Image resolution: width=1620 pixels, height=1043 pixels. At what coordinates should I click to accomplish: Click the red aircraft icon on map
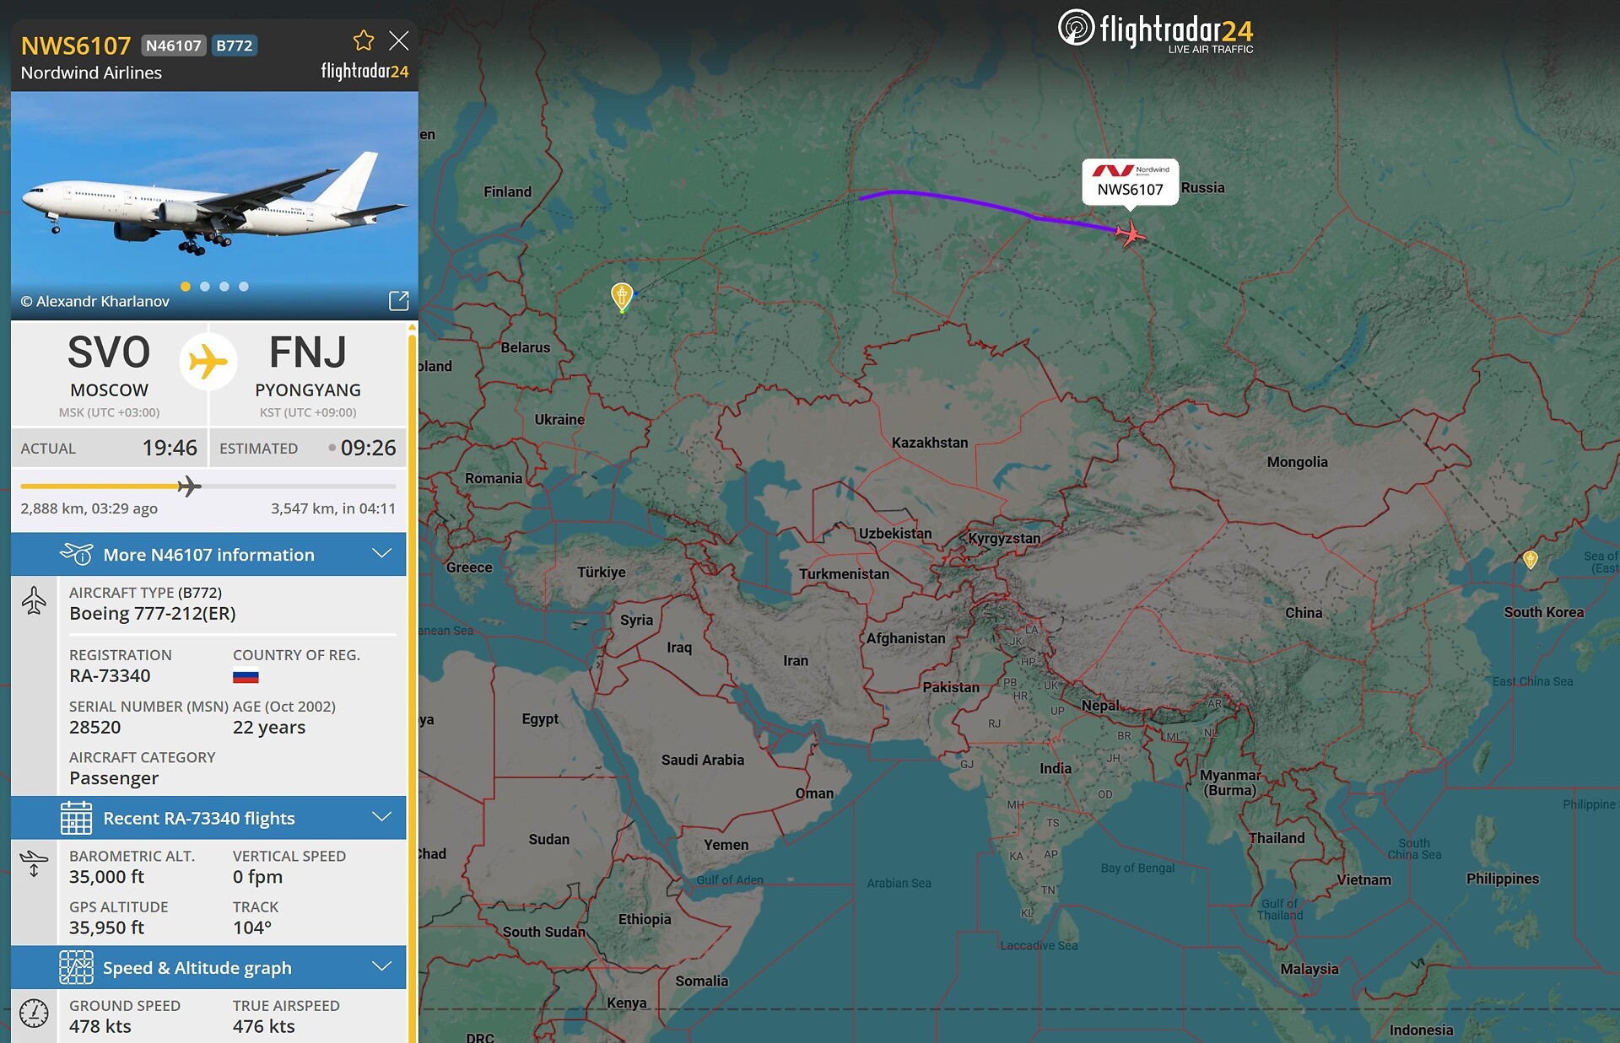pyautogui.click(x=1130, y=234)
